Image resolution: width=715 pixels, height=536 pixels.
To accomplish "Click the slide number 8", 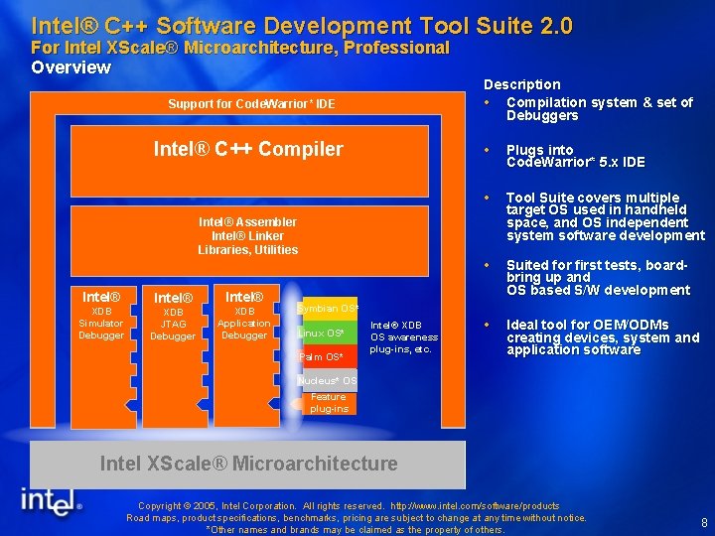I will [x=704, y=522].
